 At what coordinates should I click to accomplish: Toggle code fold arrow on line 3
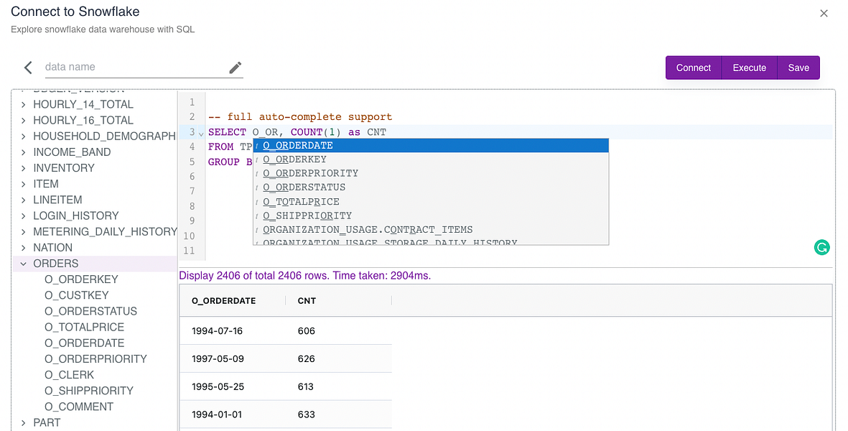(201, 133)
